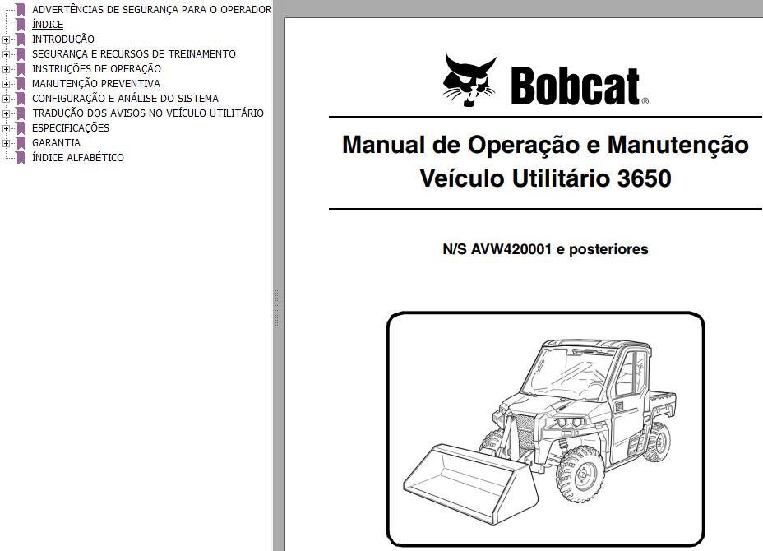The width and height of the screenshot is (763, 551).
Task: Click serial number text N/S AVW420001 e posteriores
Action: coord(545,249)
